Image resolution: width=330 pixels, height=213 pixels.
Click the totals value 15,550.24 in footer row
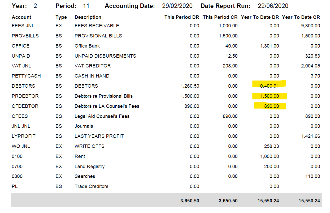(268, 201)
